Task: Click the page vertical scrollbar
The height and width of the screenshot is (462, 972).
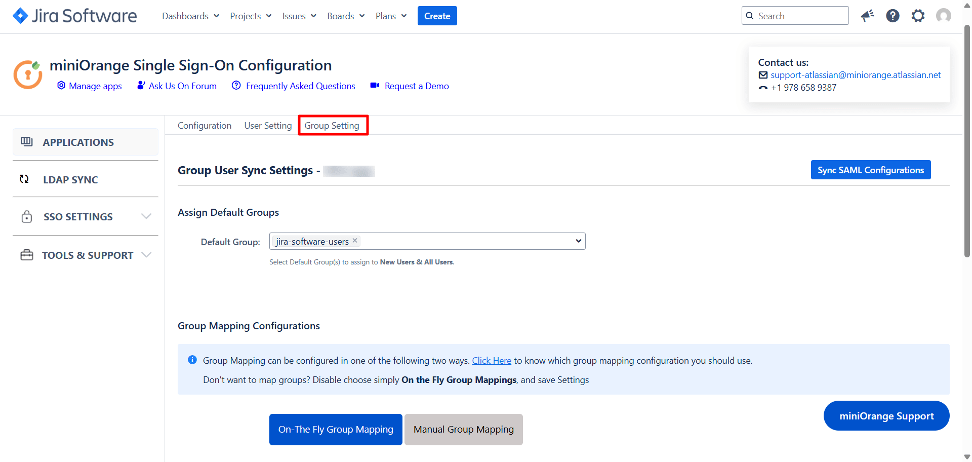Action: point(967,142)
